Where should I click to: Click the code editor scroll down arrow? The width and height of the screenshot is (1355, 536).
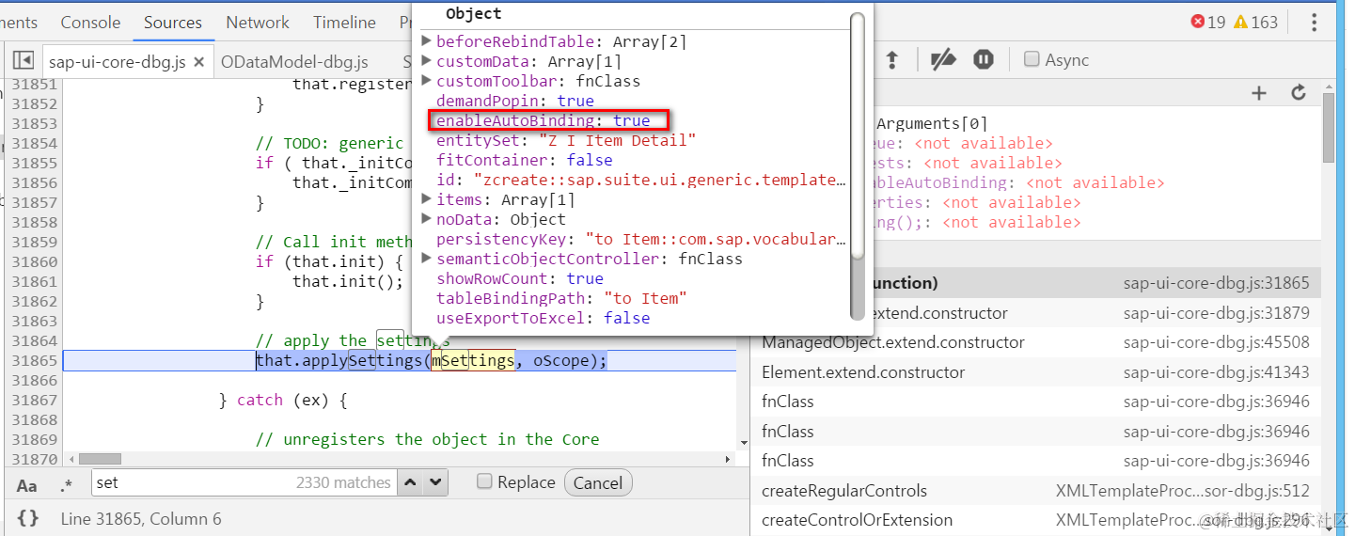pos(743,442)
